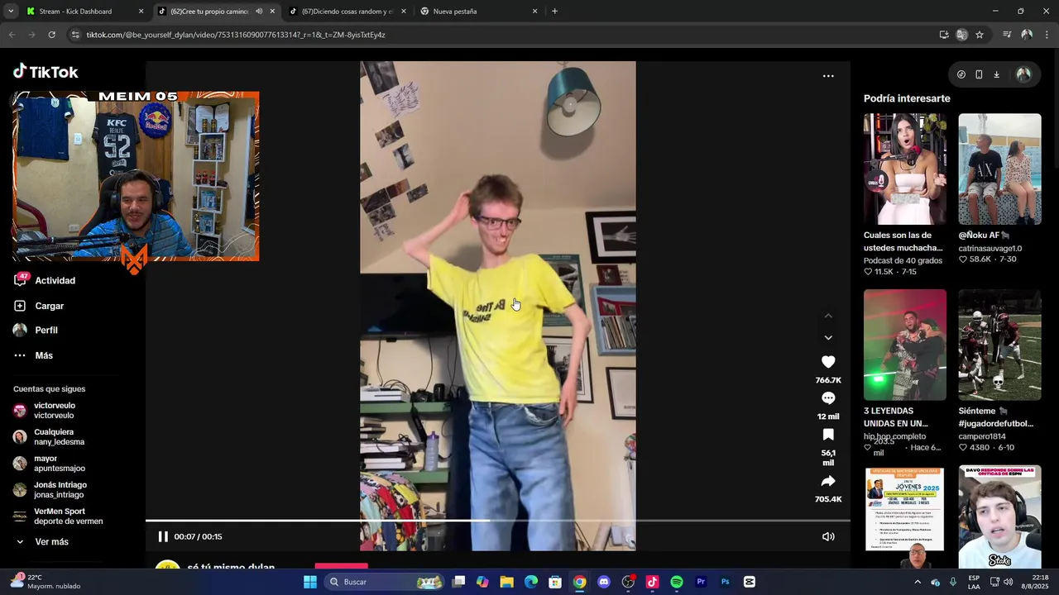Open Cargar in the sidebar
The image size is (1059, 595).
[x=39, y=306]
